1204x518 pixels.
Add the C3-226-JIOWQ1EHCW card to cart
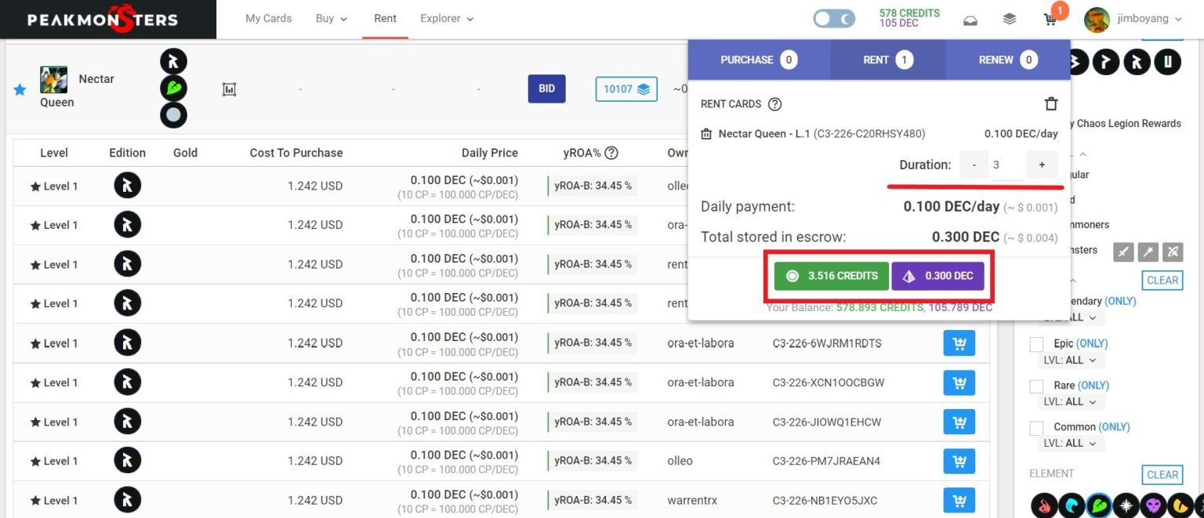tap(959, 422)
